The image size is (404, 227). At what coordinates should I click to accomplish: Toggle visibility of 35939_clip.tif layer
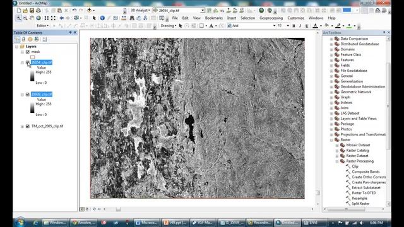pyautogui.click(x=28, y=95)
